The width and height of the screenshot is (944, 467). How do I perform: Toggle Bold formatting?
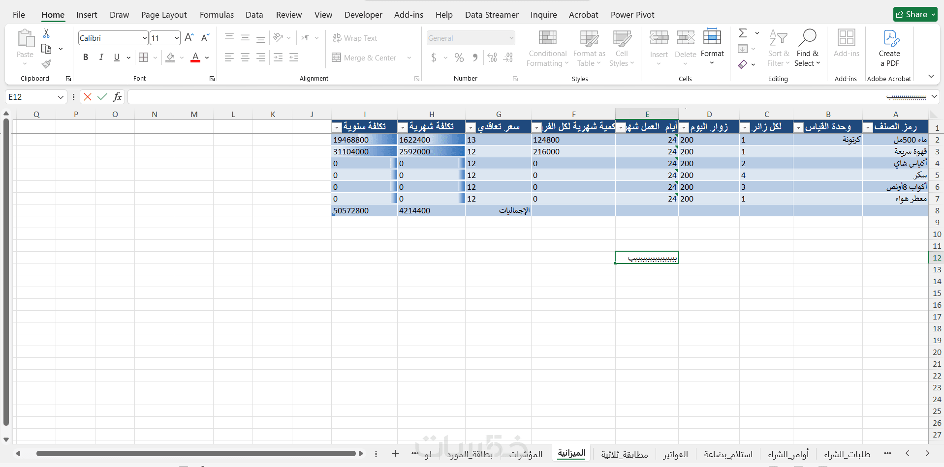[86, 58]
